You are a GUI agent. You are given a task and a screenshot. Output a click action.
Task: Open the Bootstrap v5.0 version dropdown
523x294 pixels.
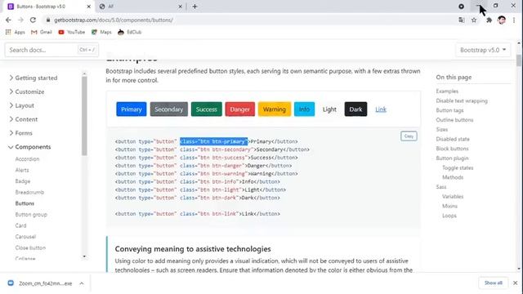483,50
